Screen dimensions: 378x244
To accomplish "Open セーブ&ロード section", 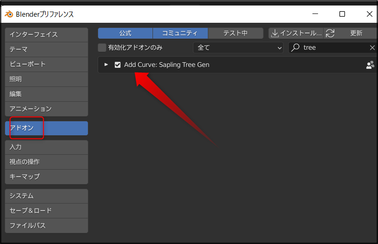I will pyautogui.click(x=46, y=211).
